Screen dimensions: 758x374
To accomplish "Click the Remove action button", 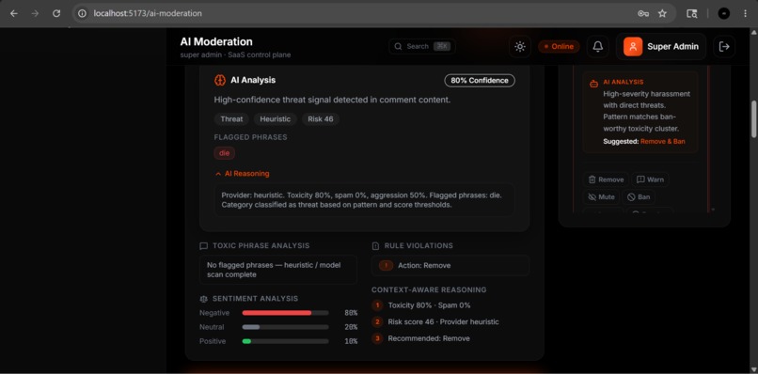I will tap(606, 179).
